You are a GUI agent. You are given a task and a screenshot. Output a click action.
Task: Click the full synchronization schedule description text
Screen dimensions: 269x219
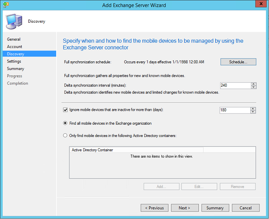click(164, 62)
